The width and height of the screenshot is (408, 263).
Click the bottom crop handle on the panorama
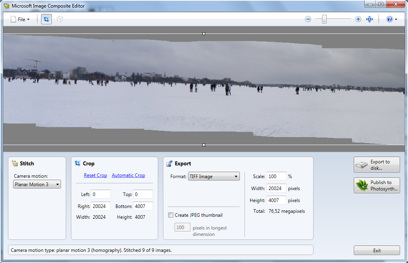pyautogui.click(x=204, y=145)
